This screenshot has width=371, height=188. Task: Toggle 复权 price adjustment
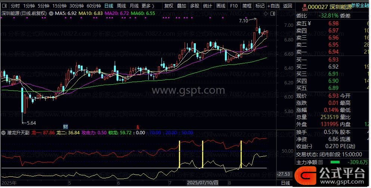click(169, 6)
